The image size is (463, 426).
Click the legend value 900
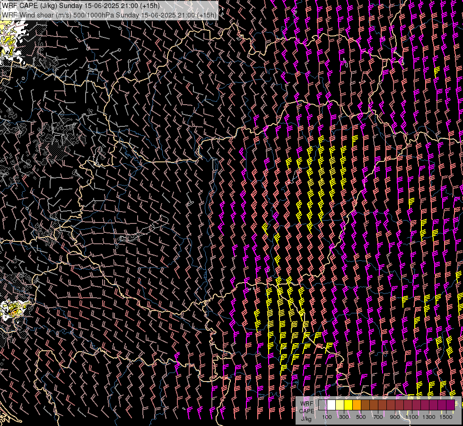point(395,417)
